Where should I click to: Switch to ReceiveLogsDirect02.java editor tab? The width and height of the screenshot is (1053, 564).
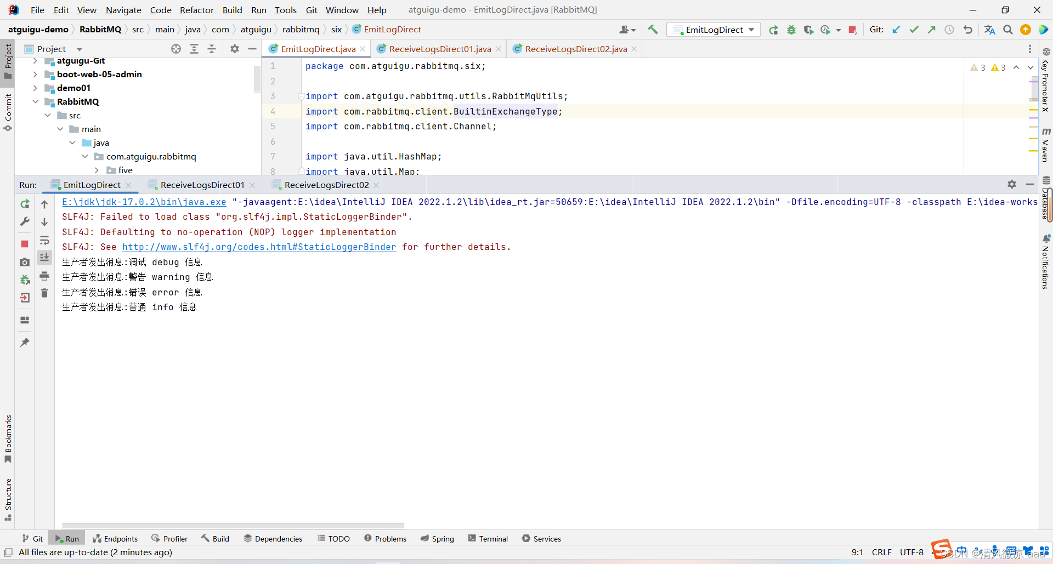pos(576,49)
